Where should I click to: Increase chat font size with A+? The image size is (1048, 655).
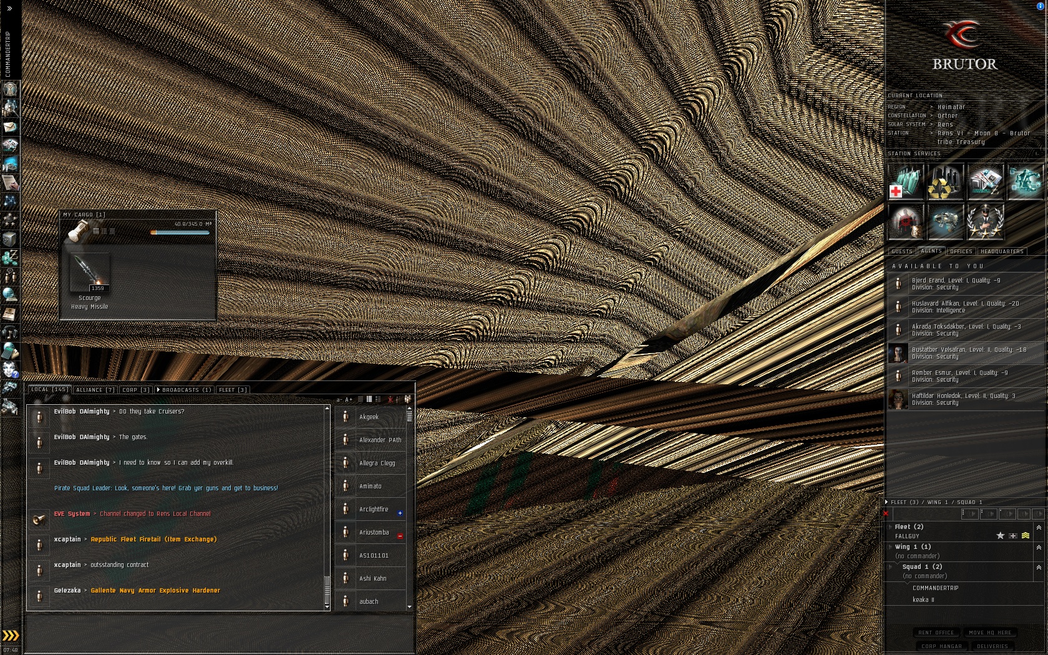point(349,399)
